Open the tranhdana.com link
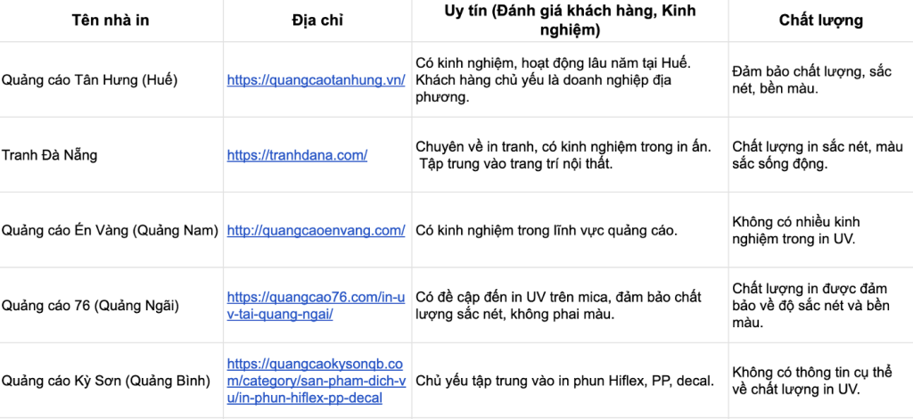This screenshot has width=913, height=419. [x=297, y=155]
